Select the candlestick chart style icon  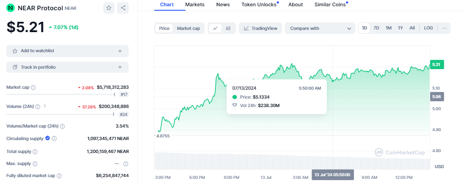[x=228, y=29]
